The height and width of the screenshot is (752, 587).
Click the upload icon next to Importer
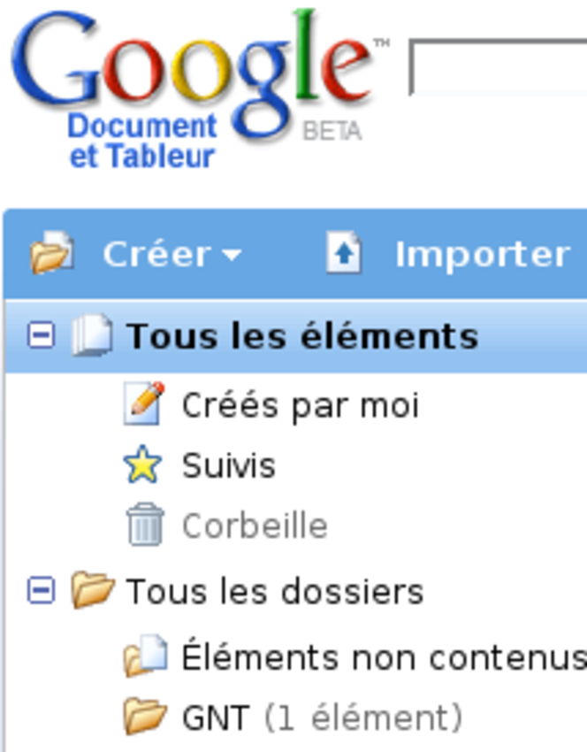point(345,250)
